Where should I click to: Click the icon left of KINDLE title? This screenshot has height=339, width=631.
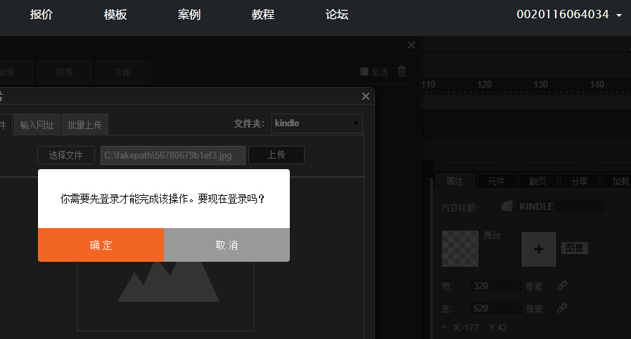point(506,206)
